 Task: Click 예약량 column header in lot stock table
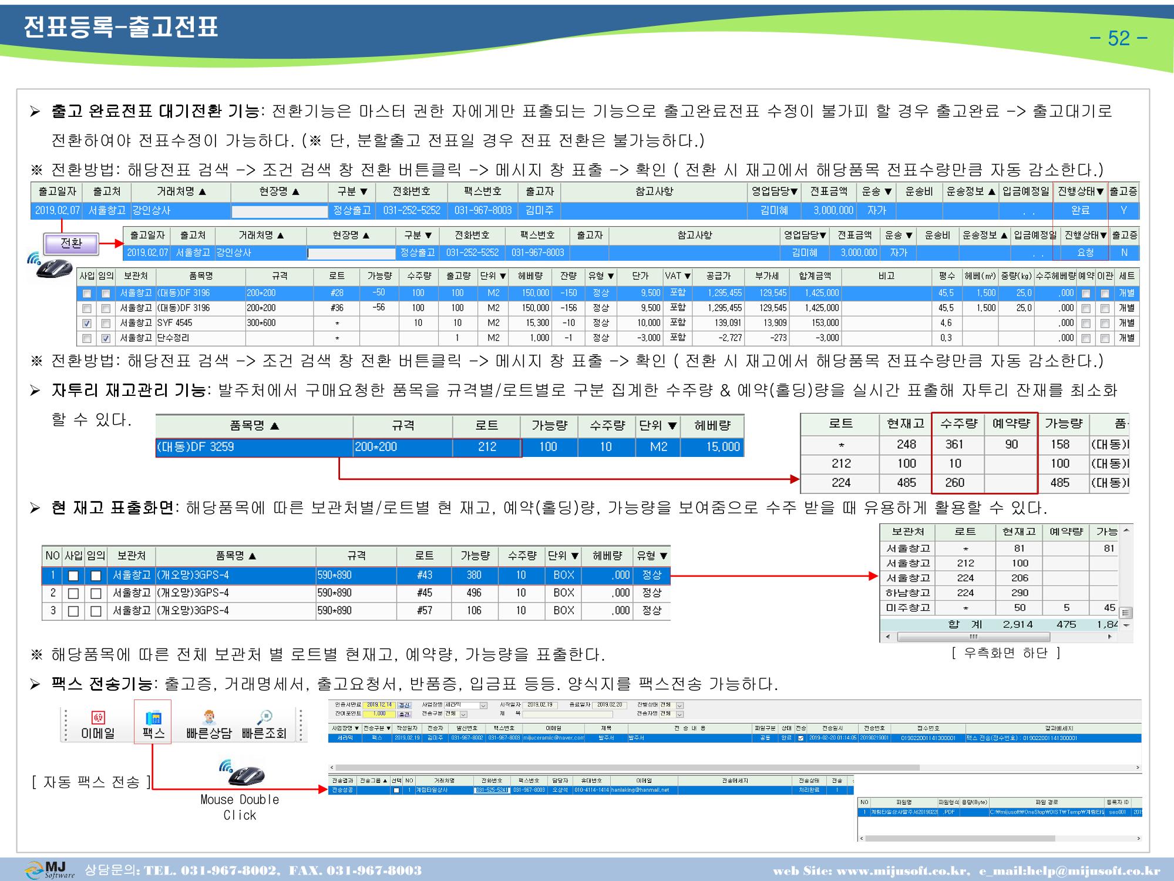pos(1011,423)
